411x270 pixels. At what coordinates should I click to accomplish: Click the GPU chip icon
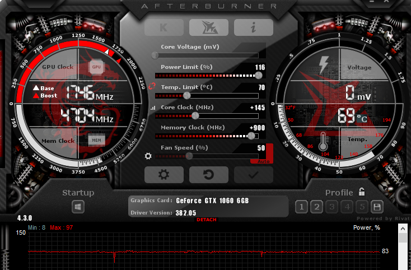click(x=96, y=67)
